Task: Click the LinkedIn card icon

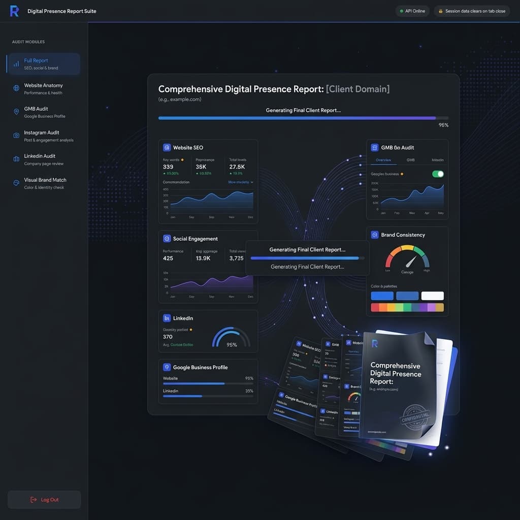Action: (167, 318)
